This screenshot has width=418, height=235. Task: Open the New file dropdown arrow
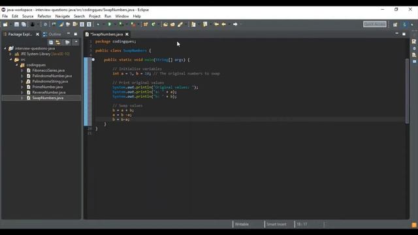click(x=10, y=24)
